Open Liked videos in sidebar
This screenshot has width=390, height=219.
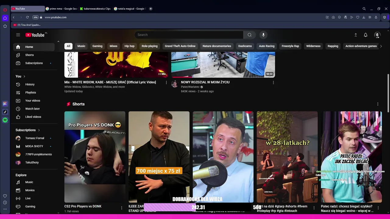tap(34, 117)
